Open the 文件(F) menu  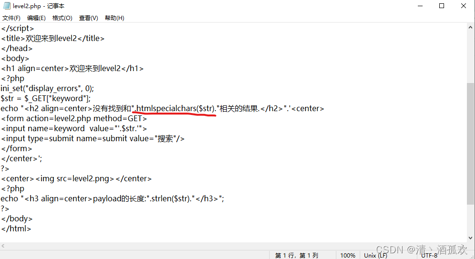[11, 18]
